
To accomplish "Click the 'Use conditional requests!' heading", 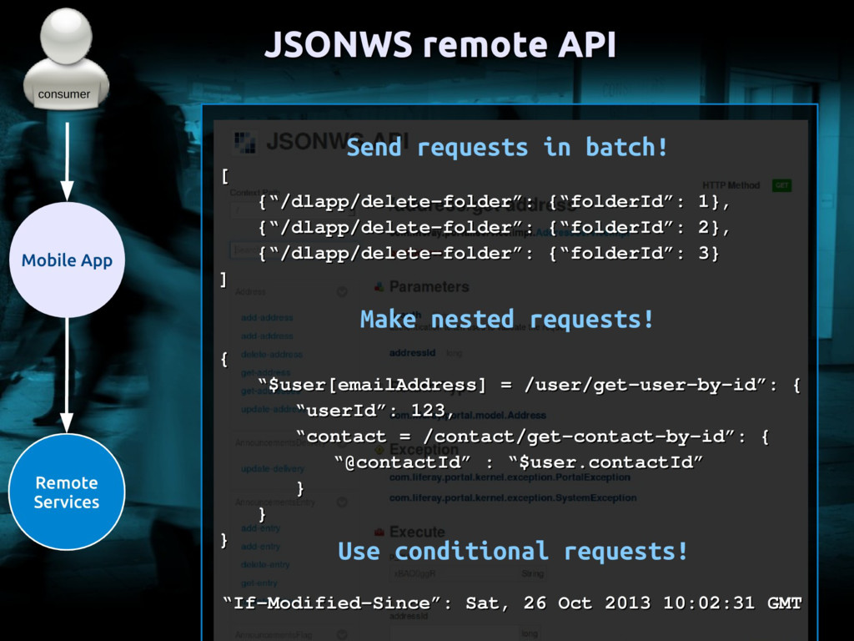I will click(513, 551).
